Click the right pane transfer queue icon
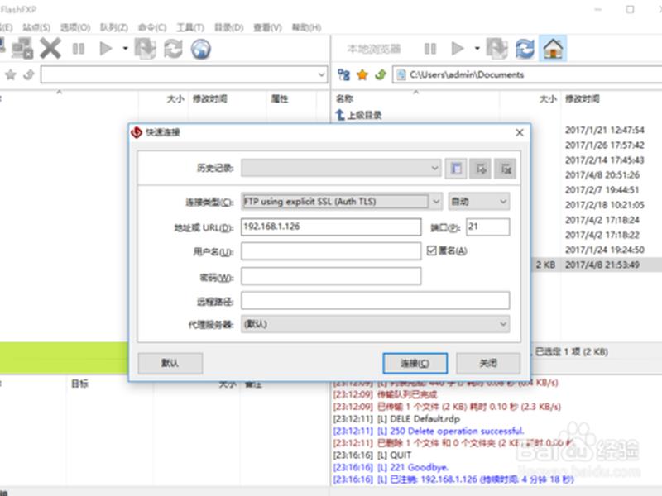Viewport: 662px width, 496px height. point(497,49)
